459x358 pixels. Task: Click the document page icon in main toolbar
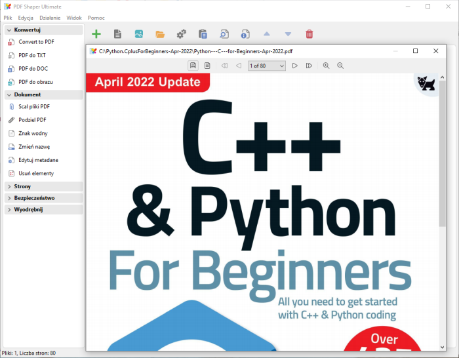click(117, 34)
